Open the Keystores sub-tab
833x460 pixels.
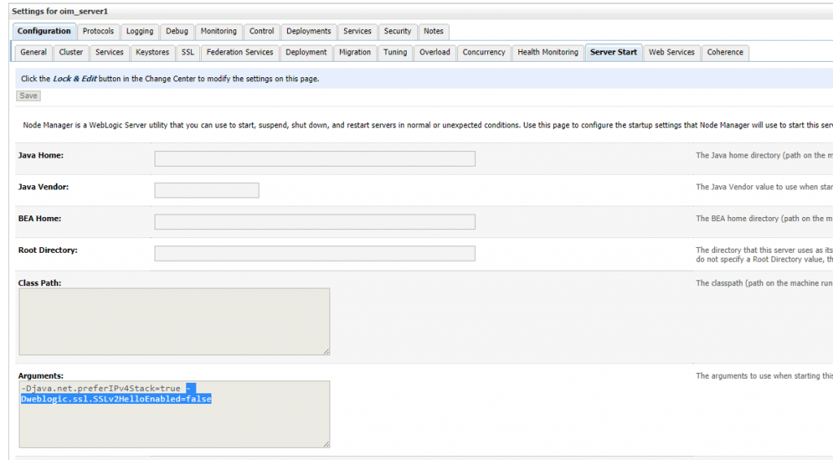pos(152,52)
